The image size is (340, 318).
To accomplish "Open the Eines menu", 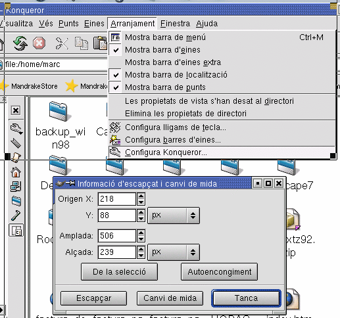I will pyautogui.click(x=94, y=24).
